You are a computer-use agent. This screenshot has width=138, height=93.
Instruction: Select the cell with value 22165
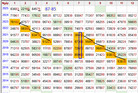click(25, 9)
